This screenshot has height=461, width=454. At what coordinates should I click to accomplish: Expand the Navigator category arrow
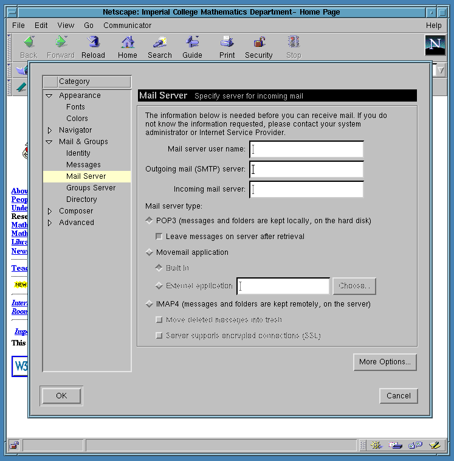pos(50,130)
